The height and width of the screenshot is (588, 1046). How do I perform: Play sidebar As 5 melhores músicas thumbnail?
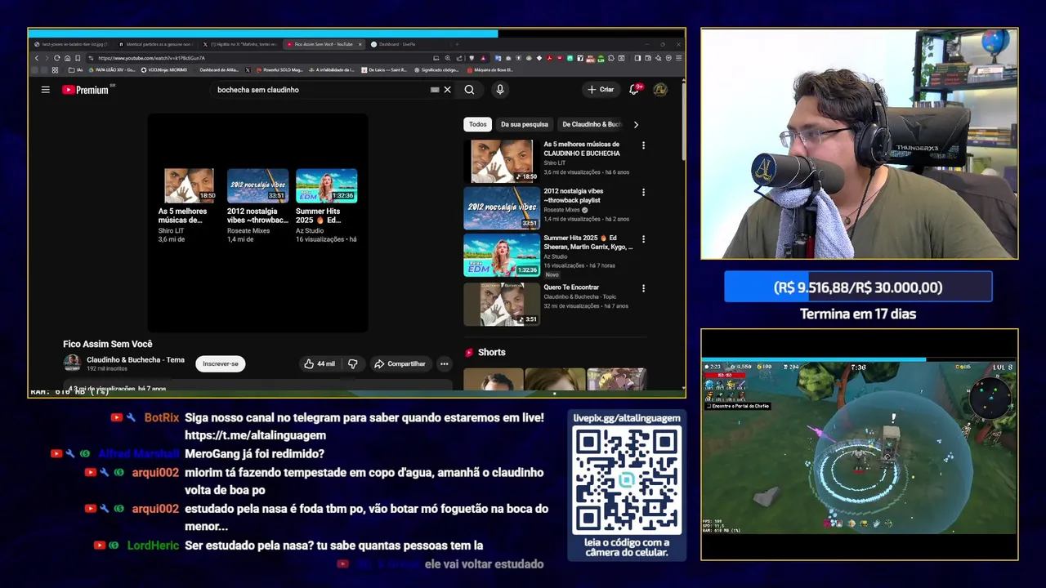click(x=502, y=161)
